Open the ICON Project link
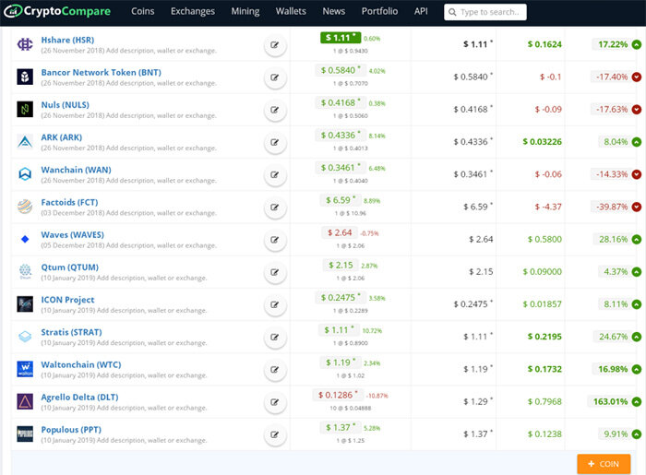 click(67, 300)
